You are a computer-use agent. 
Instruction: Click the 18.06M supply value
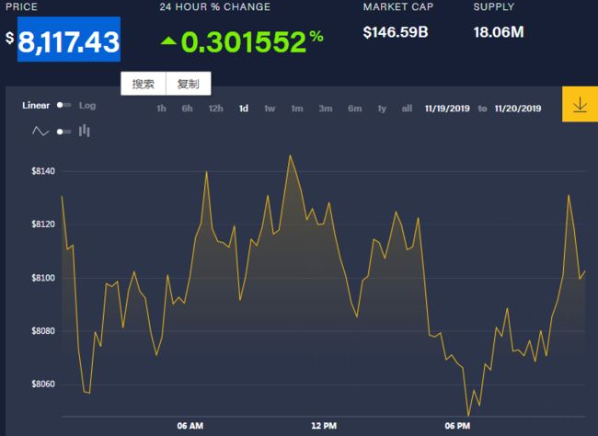click(499, 32)
